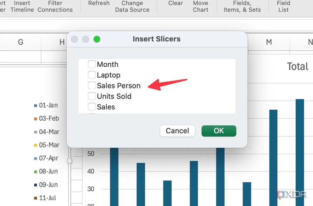Refresh the PivotTable data
The width and height of the screenshot is (313, 206).
pos(99,3)
